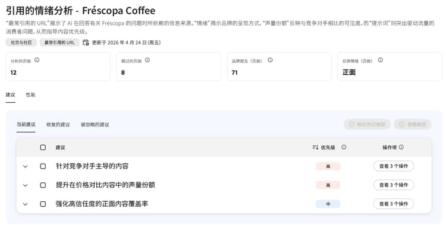This screenshot has width=446, height=225.
Task: Click the info icon next to 优先级 header
Action: [344, 147]
